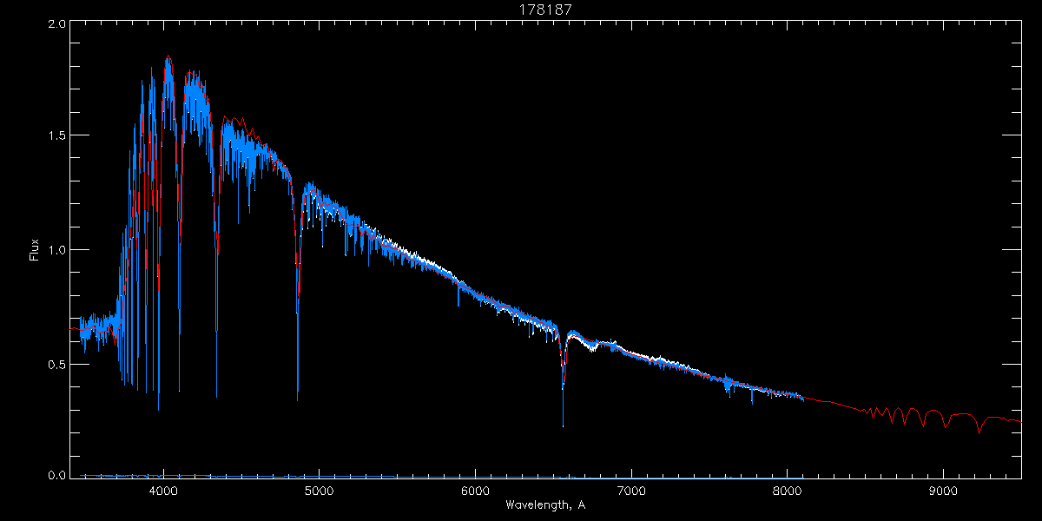Image resolution: width=1042 pixels, height=521 pixels.
Task: Click the 0.5 y-axis tick label
Action: coord(56,364)
